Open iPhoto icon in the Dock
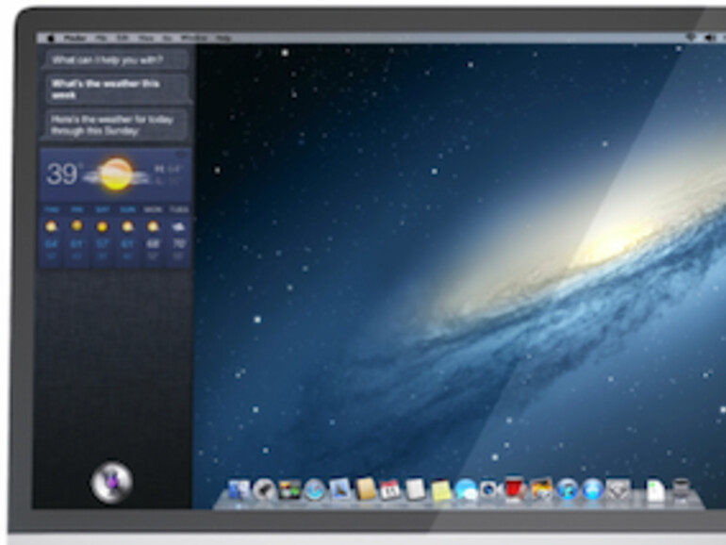726x545 pixels. [x=541, y=490]
